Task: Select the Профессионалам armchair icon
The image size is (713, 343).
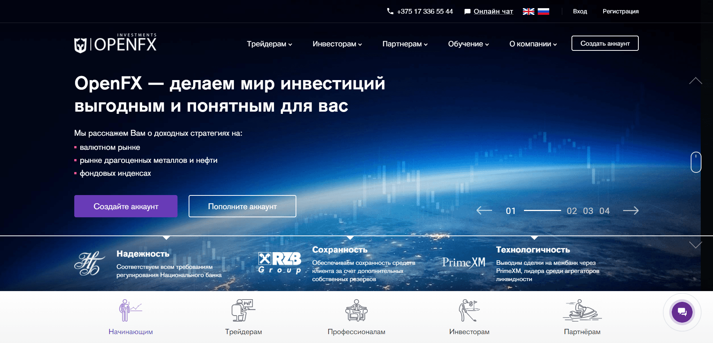Action: pyautogui.click(x=356, y=311)
